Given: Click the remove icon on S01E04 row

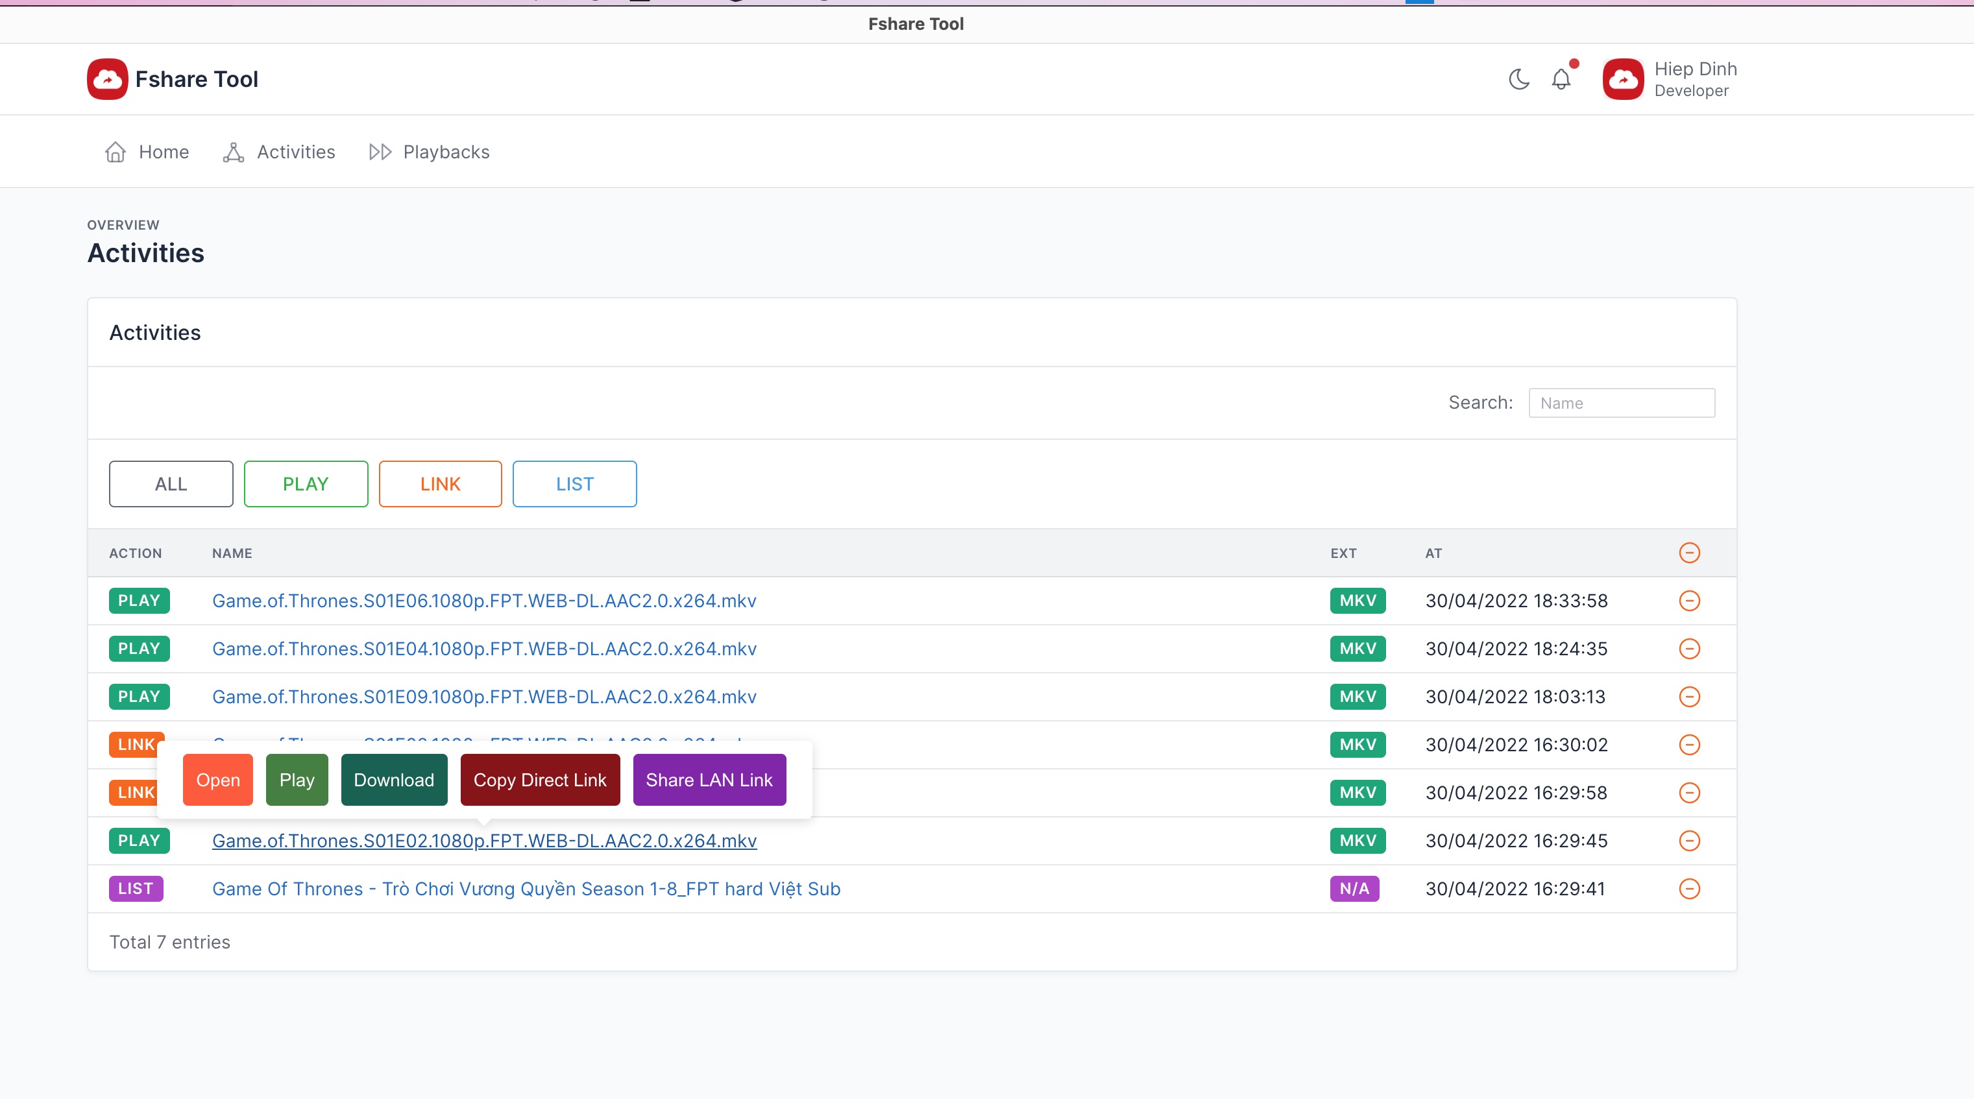Looking at the screenshot, I should pos(1688,648).
